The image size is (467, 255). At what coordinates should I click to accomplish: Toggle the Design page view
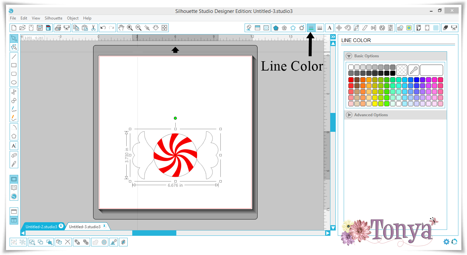14,179
